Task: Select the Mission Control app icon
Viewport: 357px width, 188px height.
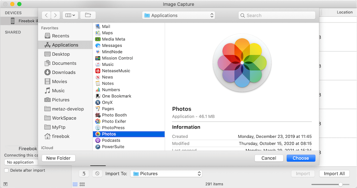Action: (x=98, y=58)
